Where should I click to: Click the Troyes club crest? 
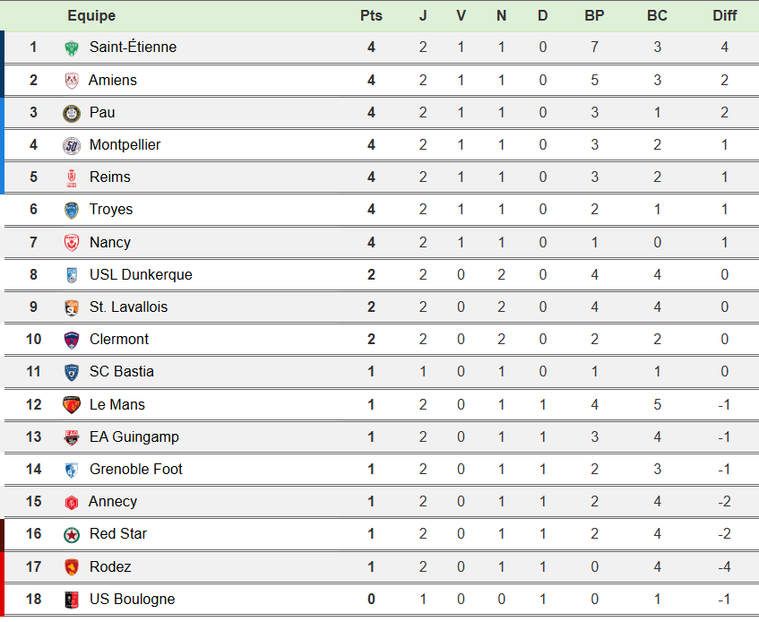(x=72, y=210)
